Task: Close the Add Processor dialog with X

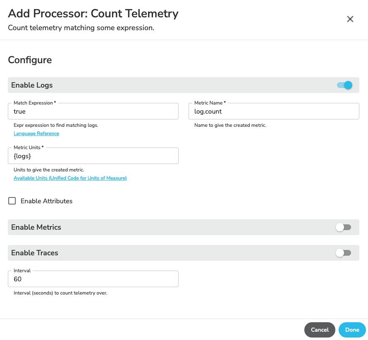Action: pyautogui.click(x=350, y=19)
